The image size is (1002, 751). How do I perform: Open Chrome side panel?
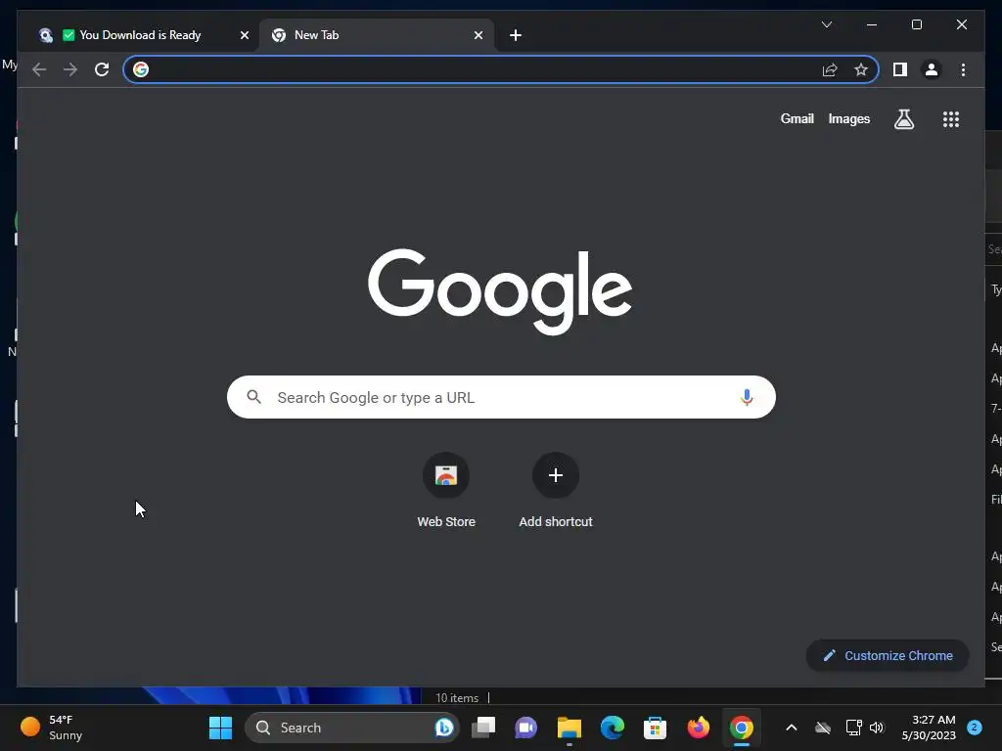900,69
